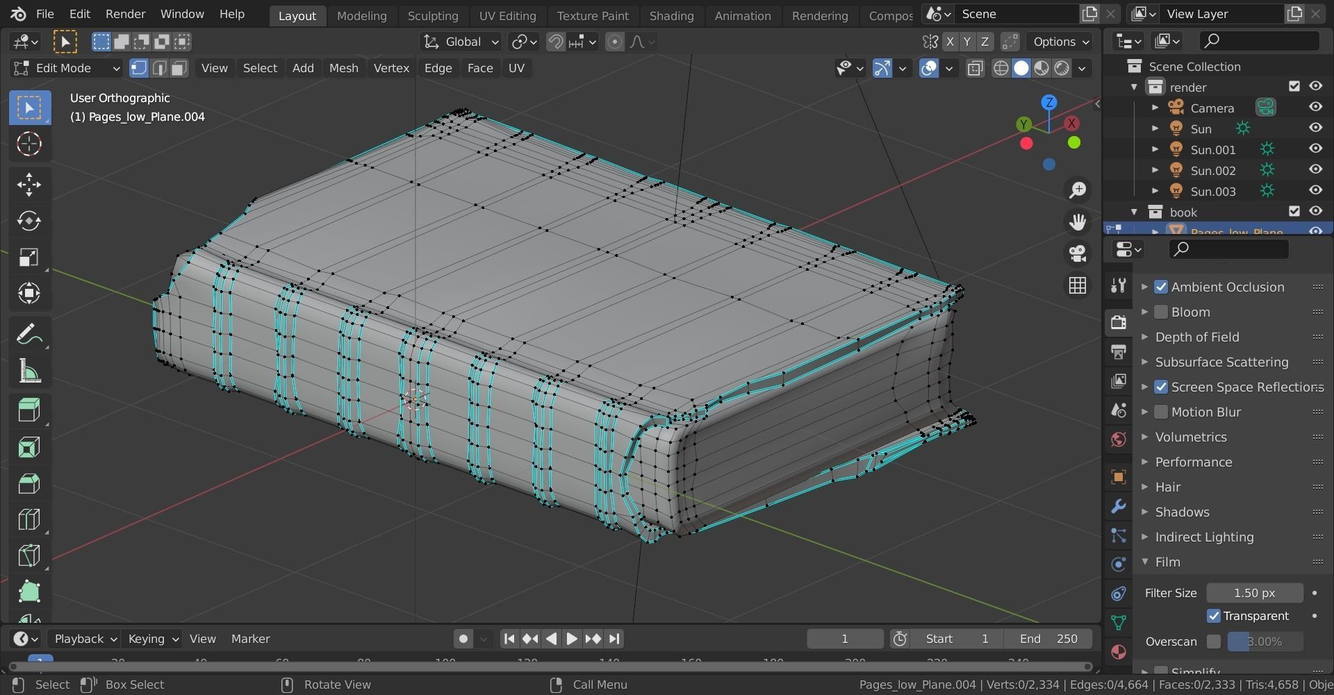Hide Camera in outliner

1315,107
